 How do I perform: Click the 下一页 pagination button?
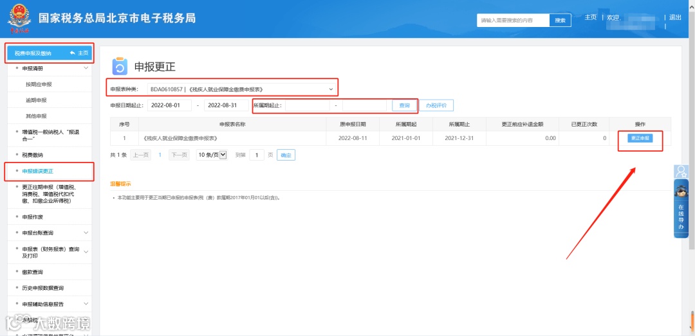[178, 155]
